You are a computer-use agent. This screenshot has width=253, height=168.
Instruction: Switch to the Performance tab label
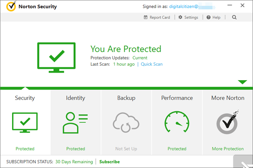pyautogui.click(x=177, y=98)
